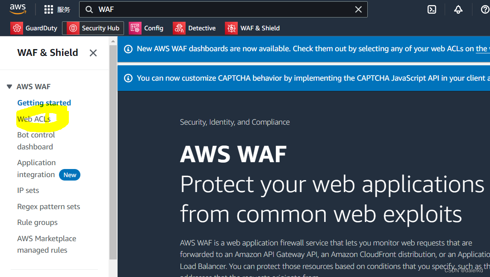Click the AWS logo home icon
Viewport: 490px width, 277px height.
(x=18, y=9)
